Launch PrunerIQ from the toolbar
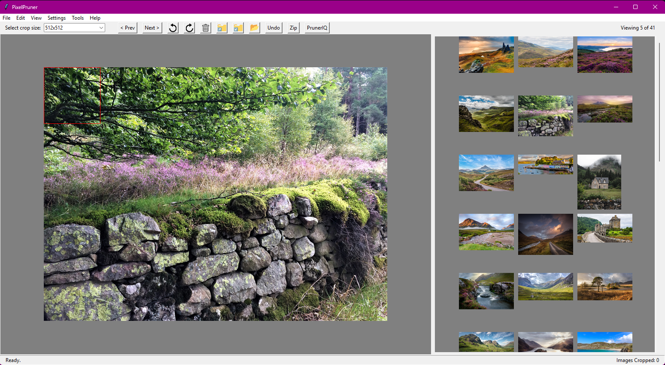 [x=317, y=28]
